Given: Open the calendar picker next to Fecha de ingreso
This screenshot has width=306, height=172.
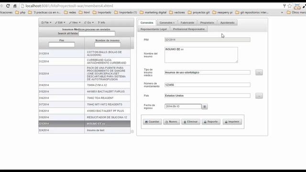Looking at the screenshot, I should (205, 107).
